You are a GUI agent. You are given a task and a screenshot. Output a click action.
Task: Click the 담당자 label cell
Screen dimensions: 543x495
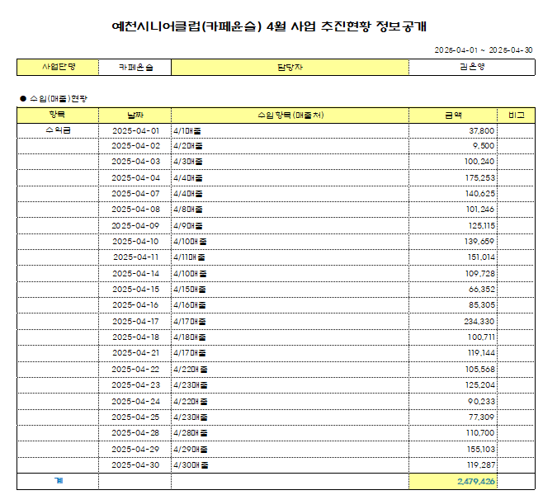pos(290,67)
